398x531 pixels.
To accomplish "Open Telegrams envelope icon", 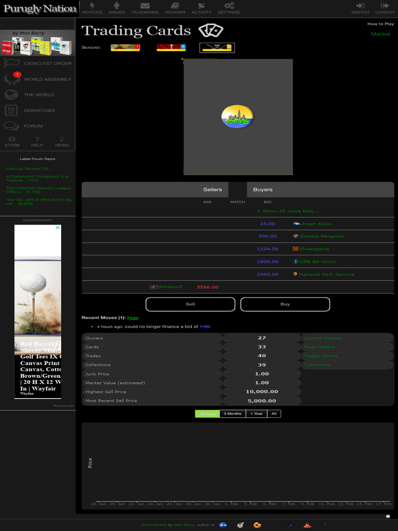I will (x=145, y=6).
